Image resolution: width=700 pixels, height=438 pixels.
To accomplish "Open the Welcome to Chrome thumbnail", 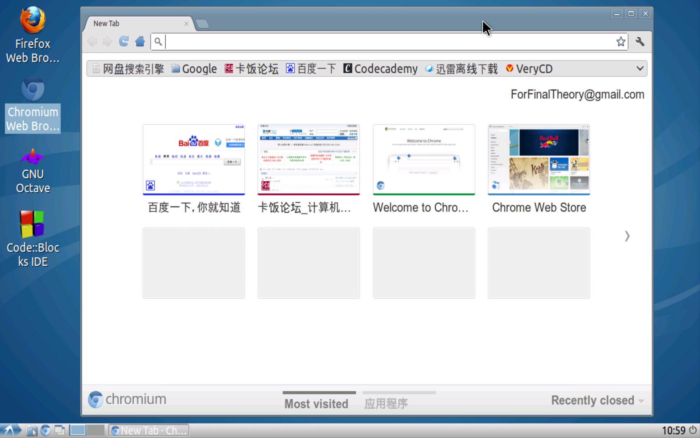I will tap(424, 160).
